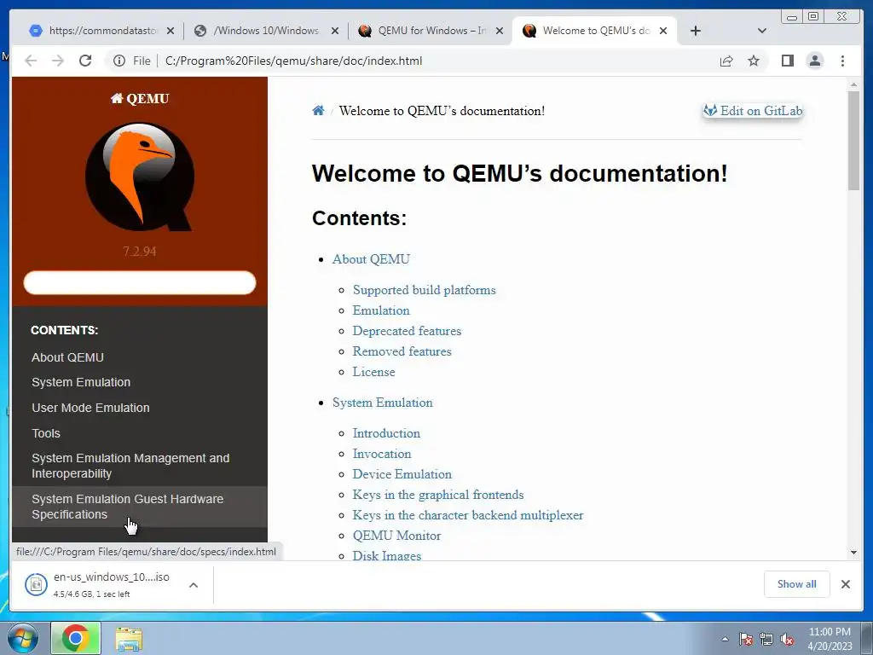
Task: Open the Chrome profile avatar
Action: click(814, 61)
